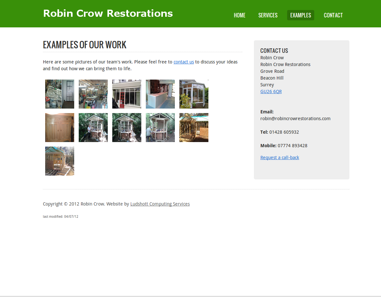Click the Request a call-back link
381x297 pixels.
280,158
